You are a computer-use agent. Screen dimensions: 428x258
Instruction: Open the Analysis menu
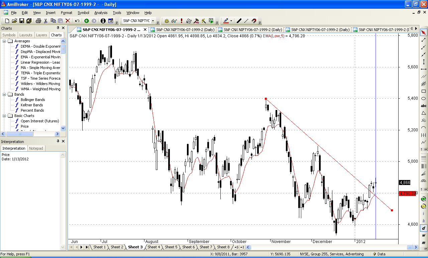point(101,13)
